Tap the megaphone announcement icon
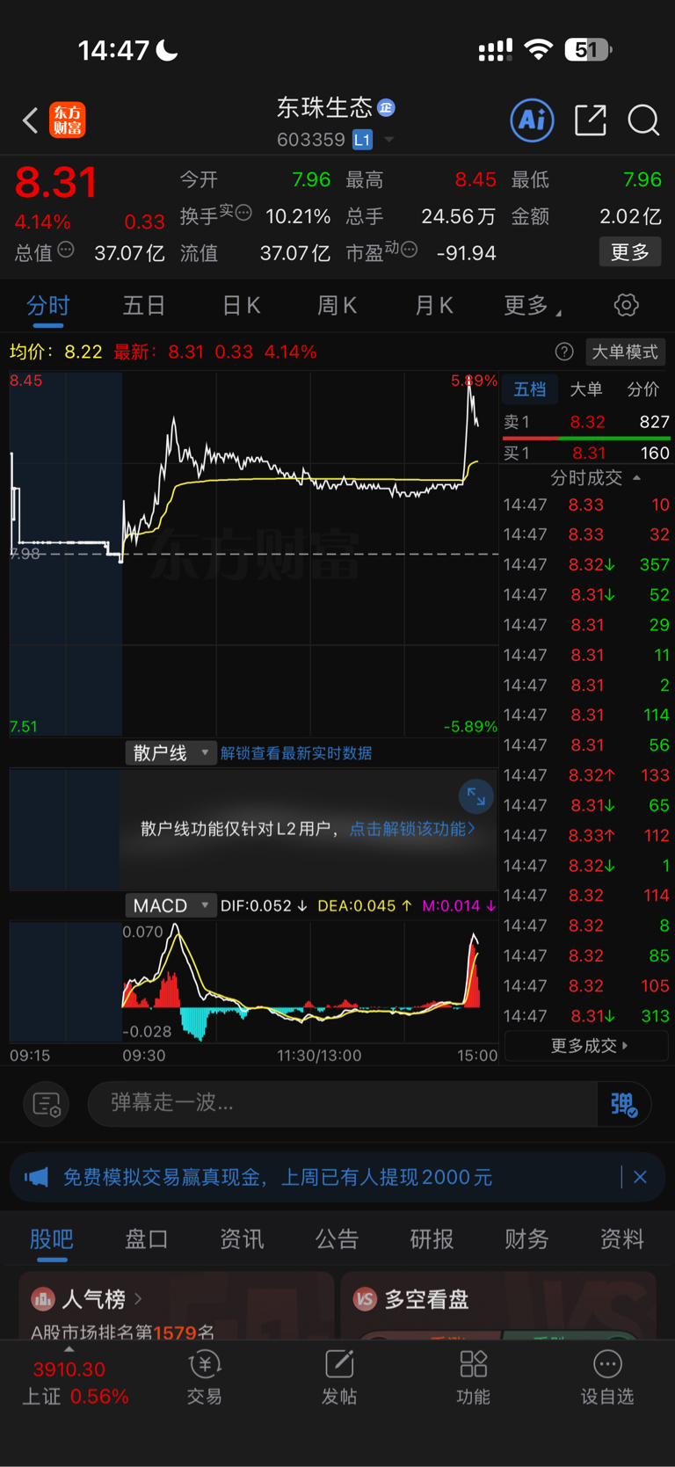Viewport: 675px width, 1467px height. pos(37,1177)
